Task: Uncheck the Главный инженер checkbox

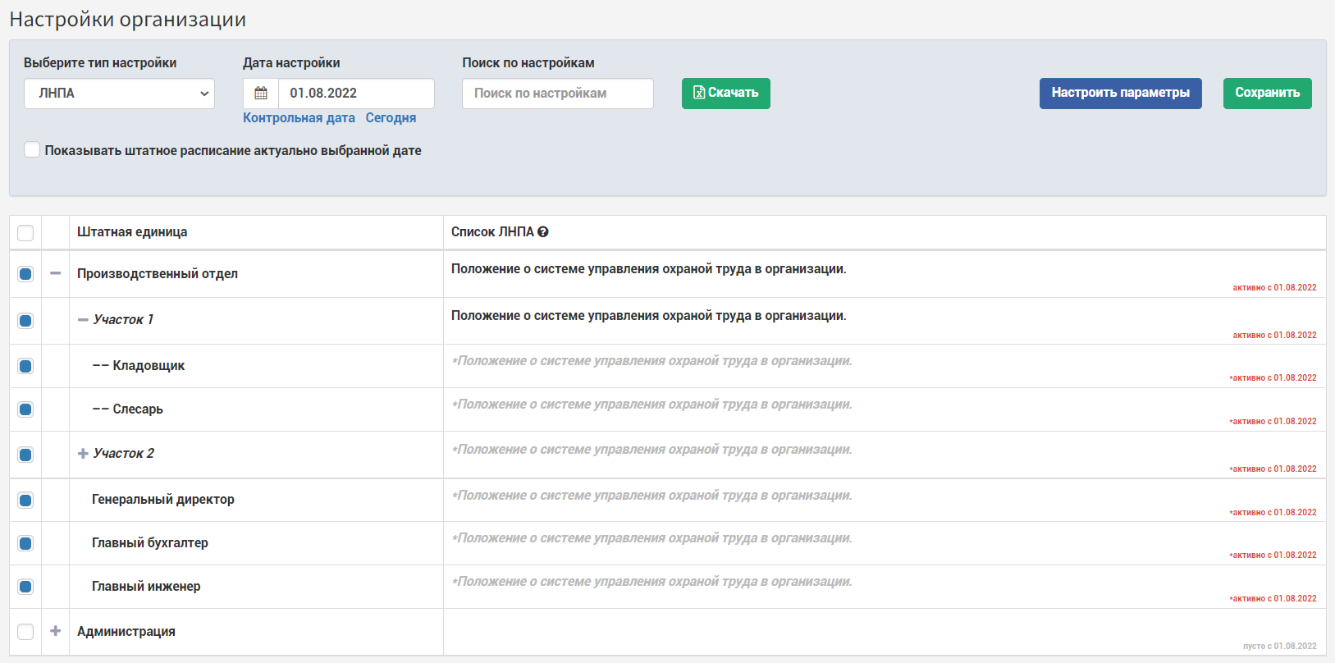Action: (x=25, y=587)
